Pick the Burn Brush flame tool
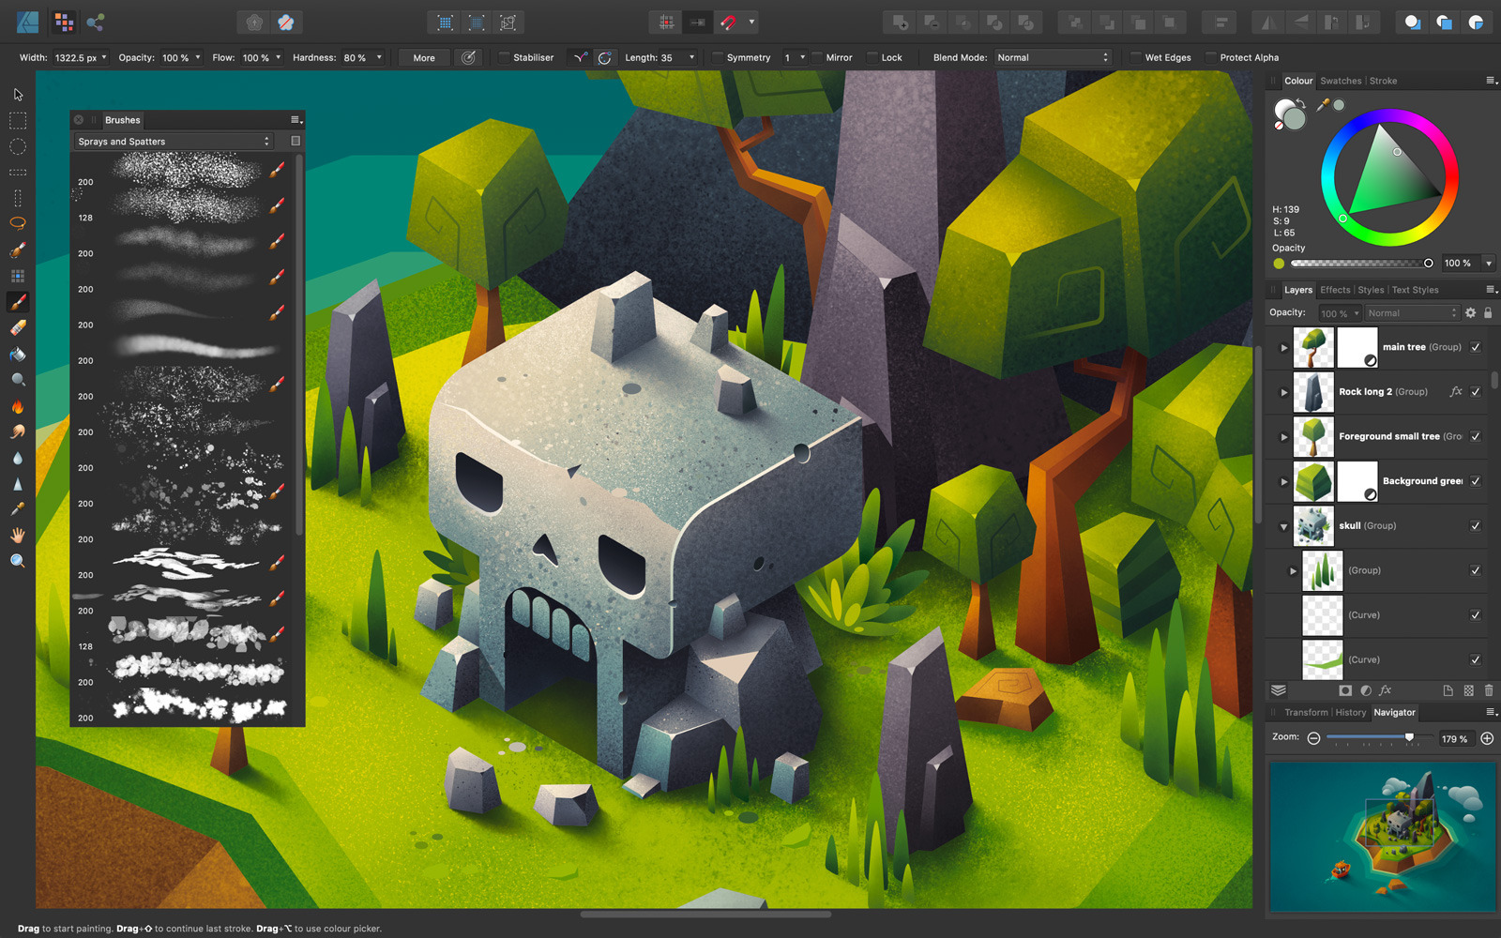Image resolution: width=1501 pixels, height=938 pixels. click(x=18, y=406)
